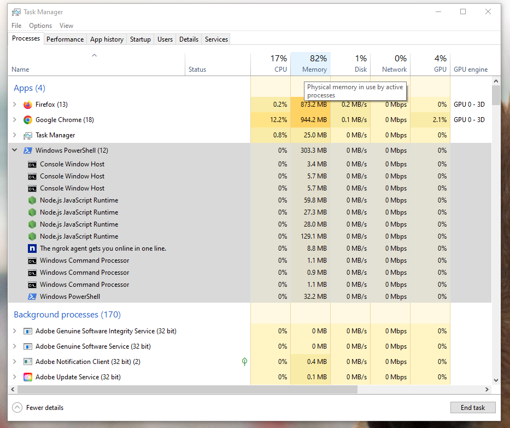This screenshot has width=510, height=428.
Task: Click the Windows PowerShell child process icon
Action: tap(32, 296)
